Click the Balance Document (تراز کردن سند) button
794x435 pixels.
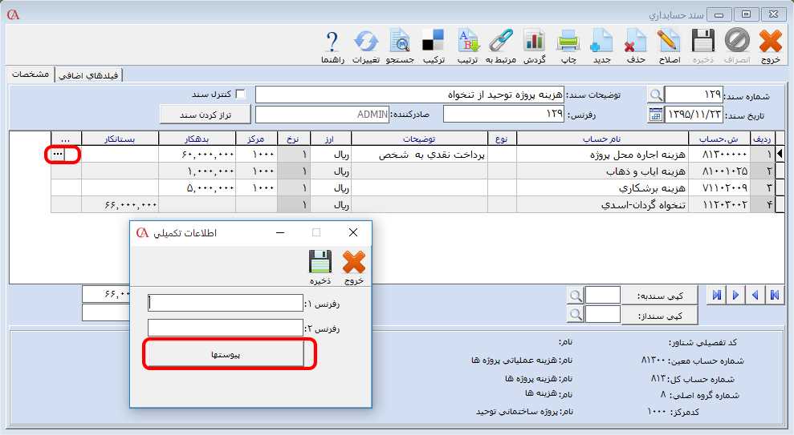coord(205,115)
